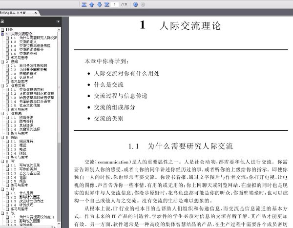Open bookmark 7.3 改进听力的方法
293x228 pixels.
click(x=27, y=201)
